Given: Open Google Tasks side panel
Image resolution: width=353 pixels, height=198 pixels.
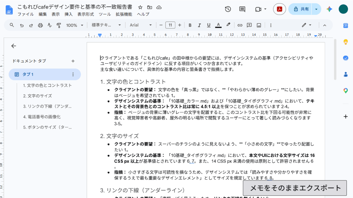Looking at the screenshot, I should [x=346, y=58].
